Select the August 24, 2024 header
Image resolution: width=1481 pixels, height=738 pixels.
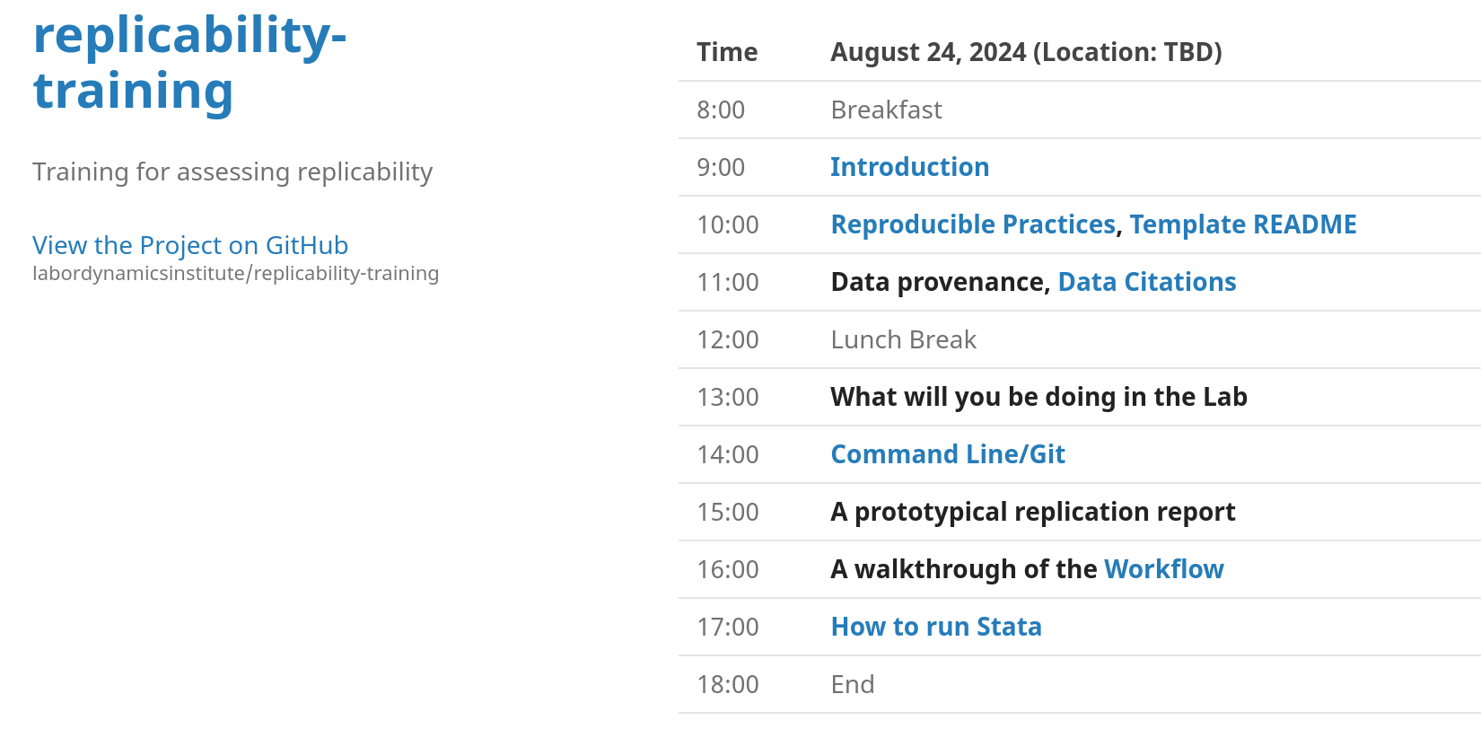[1025, 52]
